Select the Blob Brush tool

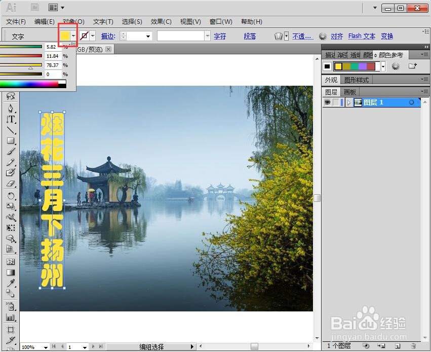(11, 172)
